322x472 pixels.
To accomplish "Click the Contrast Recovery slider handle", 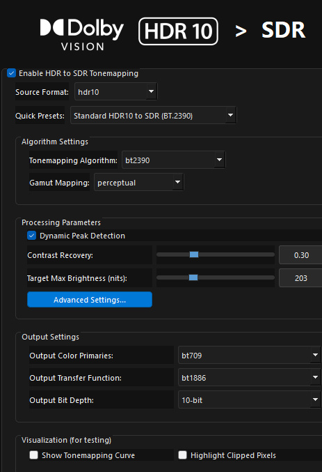I will 194,254.
